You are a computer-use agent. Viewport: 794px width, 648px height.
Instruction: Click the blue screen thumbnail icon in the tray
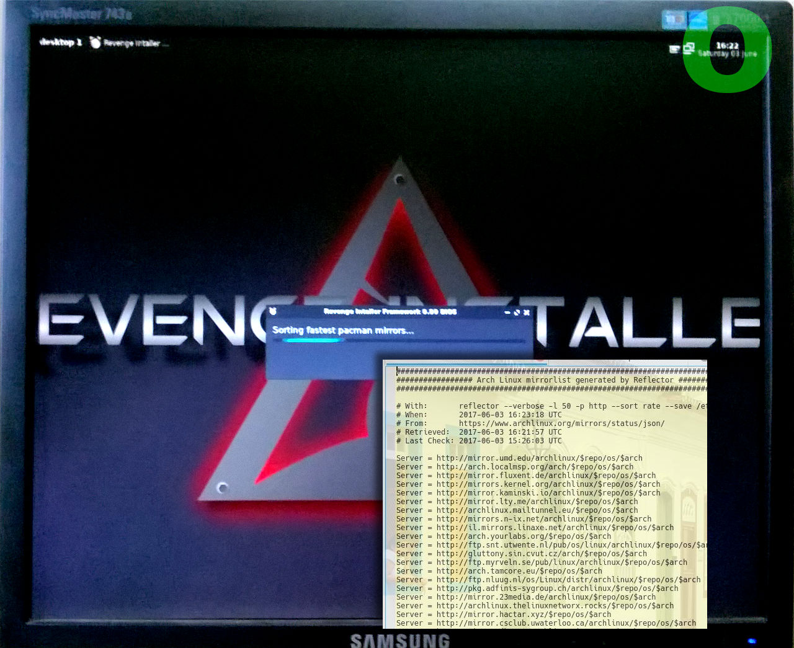pyautogui.click(x=698, y=19)
